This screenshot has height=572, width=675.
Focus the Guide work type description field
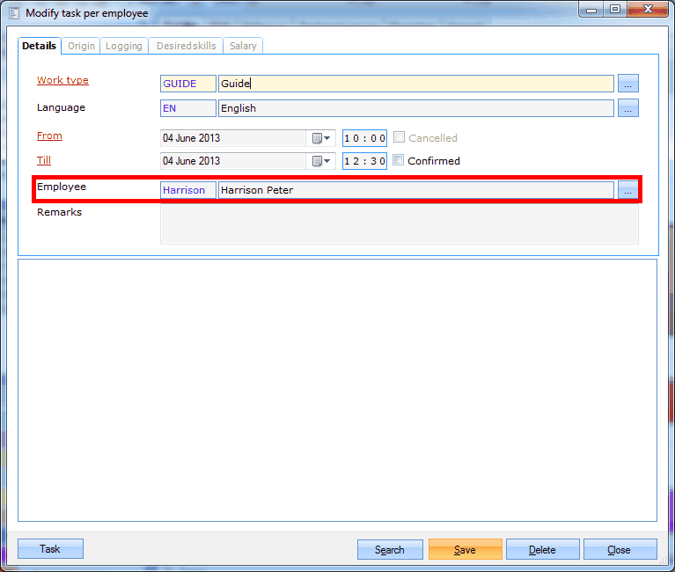click(x=416, y=84)
